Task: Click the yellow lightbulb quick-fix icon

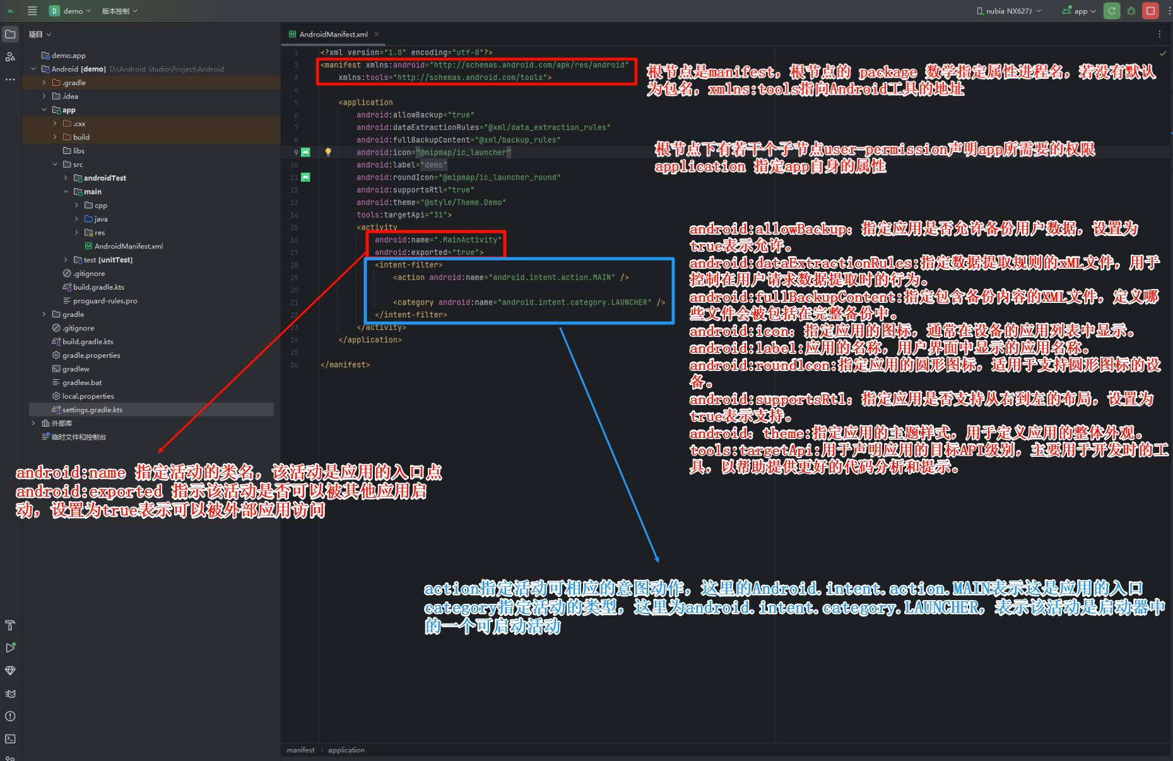Action: click(x=328, y=152)
